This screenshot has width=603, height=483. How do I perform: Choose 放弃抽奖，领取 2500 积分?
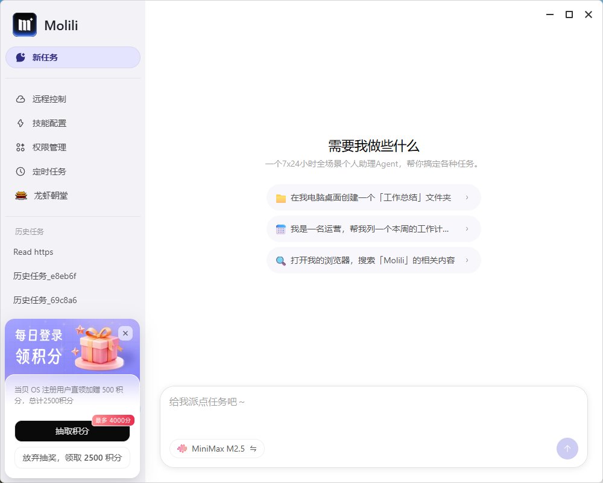pyautogui.click(x=72, y=458)
